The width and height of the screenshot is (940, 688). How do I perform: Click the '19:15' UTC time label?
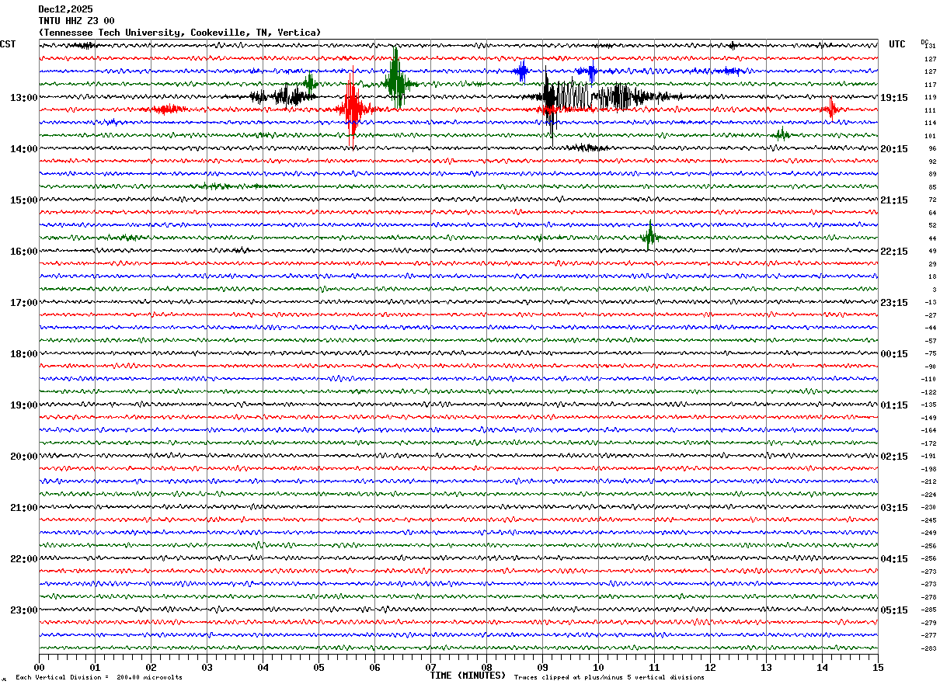[x=894, y=98]
